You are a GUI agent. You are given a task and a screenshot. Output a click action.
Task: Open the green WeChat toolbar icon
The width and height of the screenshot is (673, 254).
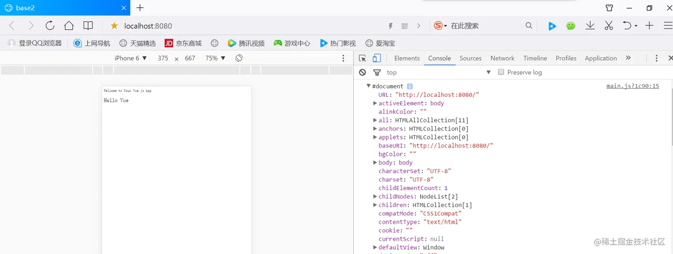coord(571,26)
